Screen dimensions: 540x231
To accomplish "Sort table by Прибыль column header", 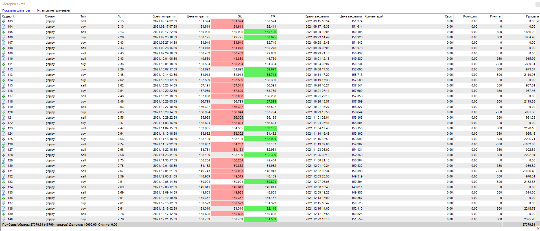I will click(532, 16).
